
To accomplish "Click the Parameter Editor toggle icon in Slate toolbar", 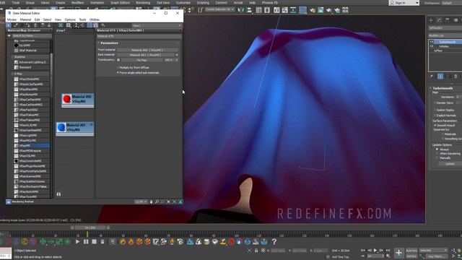I will (95, 25).
